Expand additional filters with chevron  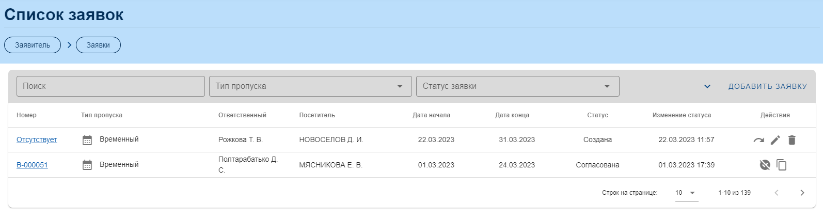tap(707, 86)
